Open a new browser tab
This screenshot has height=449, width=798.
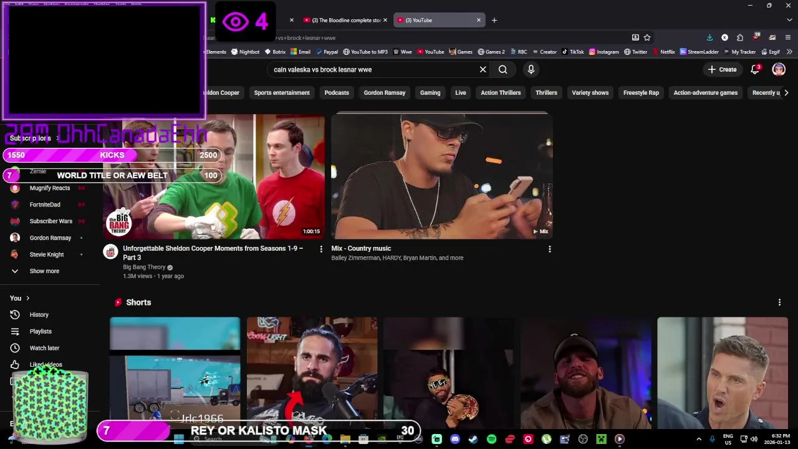[x=494, y=20]
